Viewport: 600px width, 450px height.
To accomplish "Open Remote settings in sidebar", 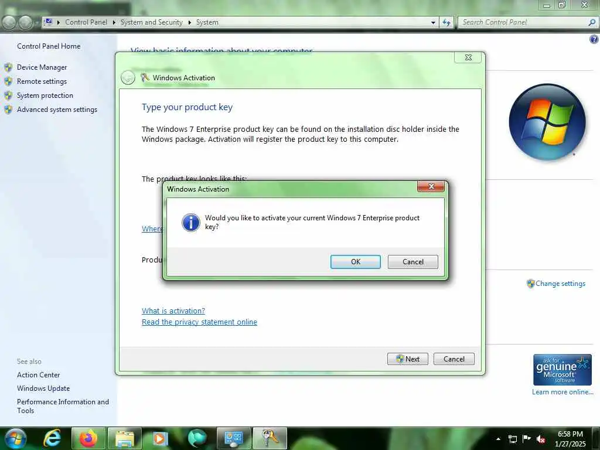I will click(42, 81).
